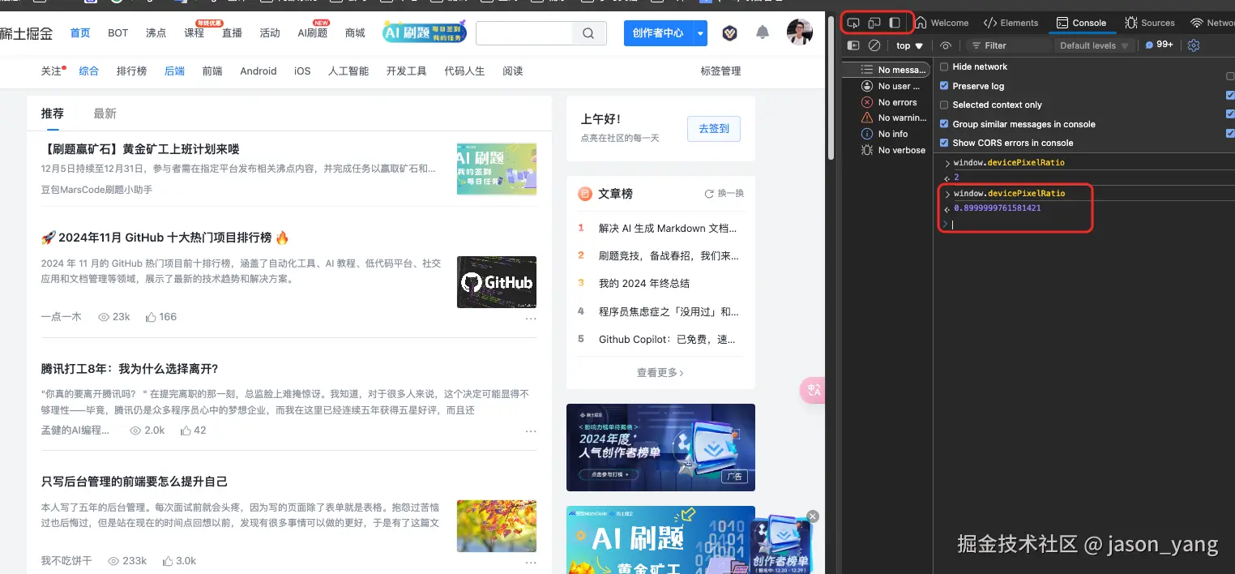Click 换一换 refresh icon in 文章榜
Screen dimensions: 1235x574
coord(709,194)
